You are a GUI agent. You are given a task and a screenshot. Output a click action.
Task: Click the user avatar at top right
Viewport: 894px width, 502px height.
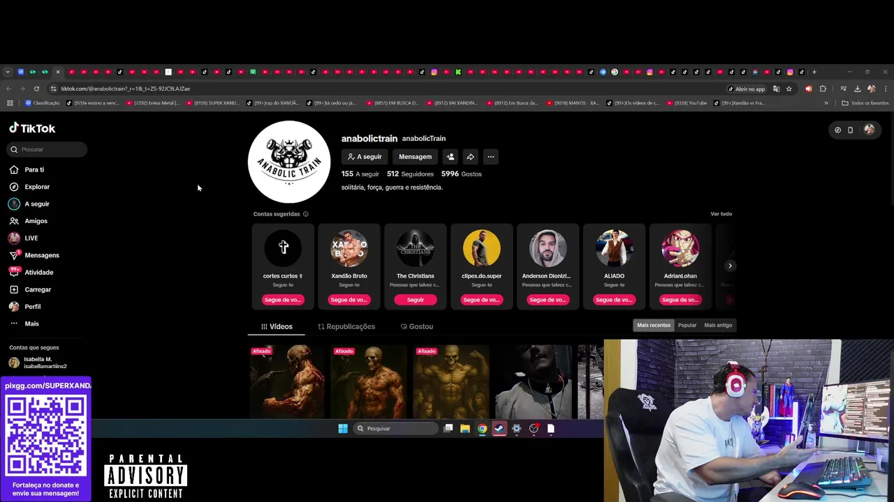tap(869, 130)
